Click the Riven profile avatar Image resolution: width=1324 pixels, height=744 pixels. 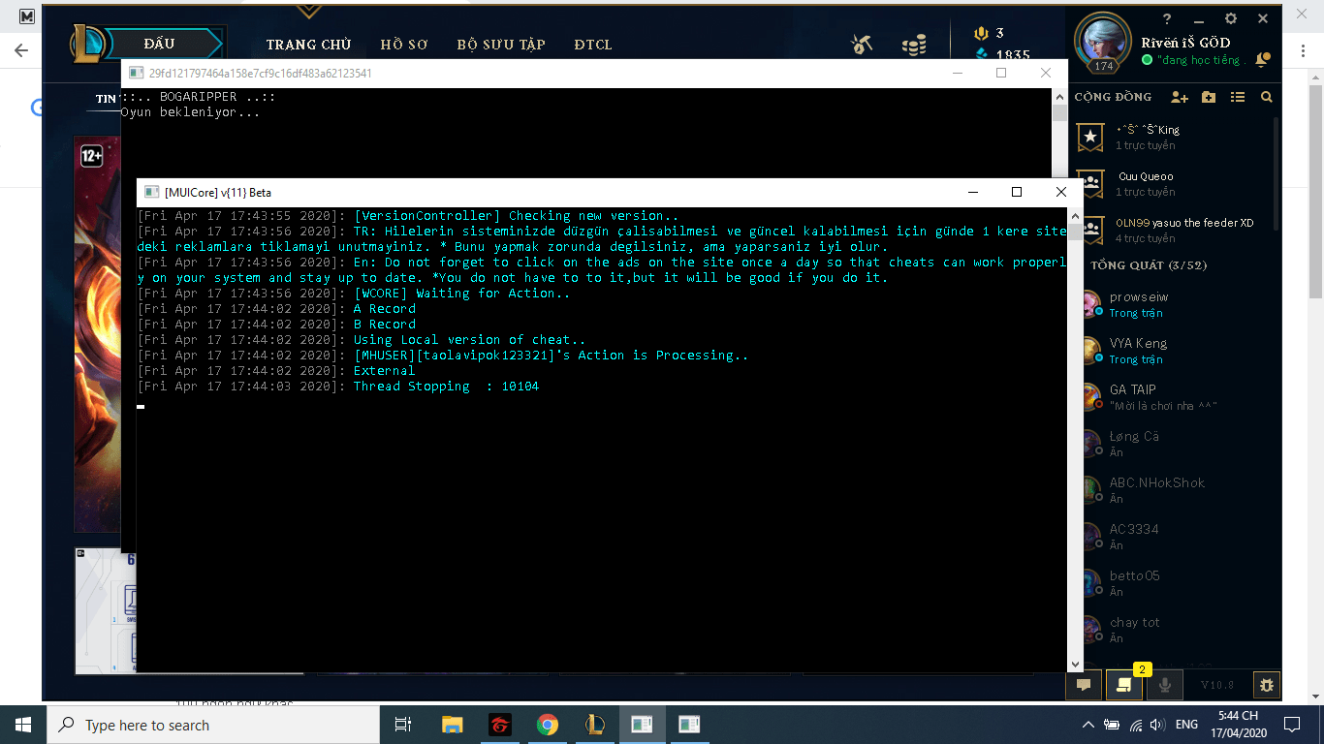click(x=1103, y=42)
